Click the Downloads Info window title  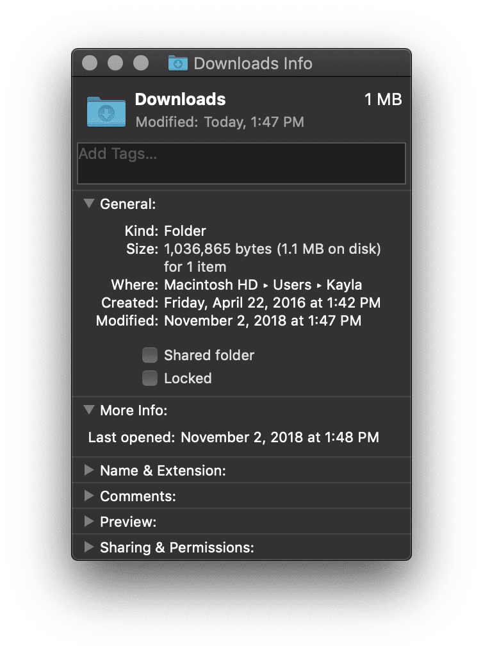click(x=254, y=63)
